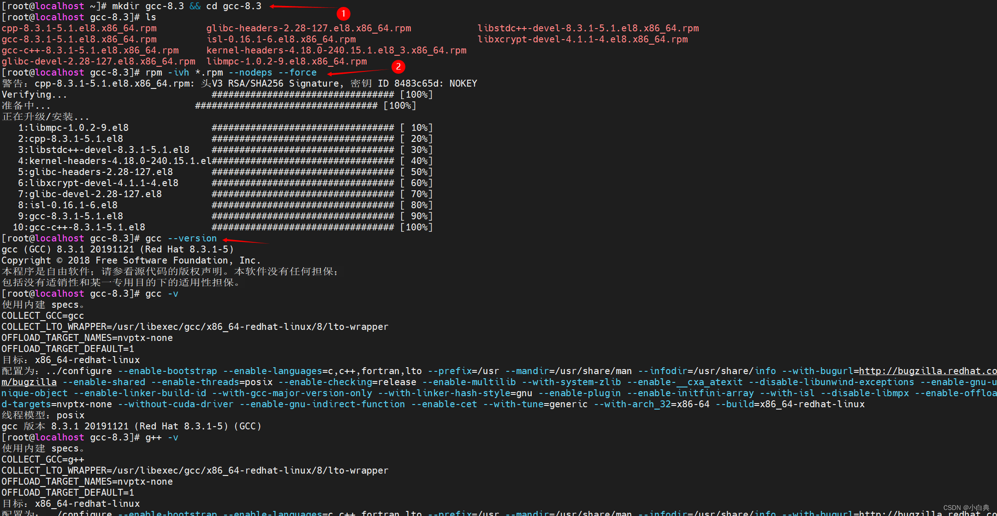This screenshot has height=516, width=997.
Task: Click install row 8:isl-0.16.1-6.el8
Action: click(x=226, y=205)
